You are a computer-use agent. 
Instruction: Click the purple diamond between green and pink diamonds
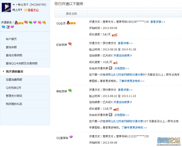[35, 22]
